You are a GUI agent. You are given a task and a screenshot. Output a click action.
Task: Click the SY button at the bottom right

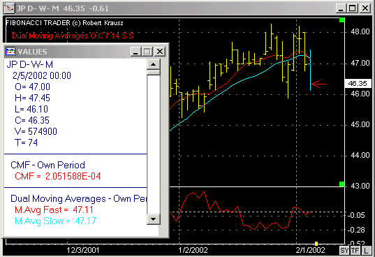(x=344, y=251)
